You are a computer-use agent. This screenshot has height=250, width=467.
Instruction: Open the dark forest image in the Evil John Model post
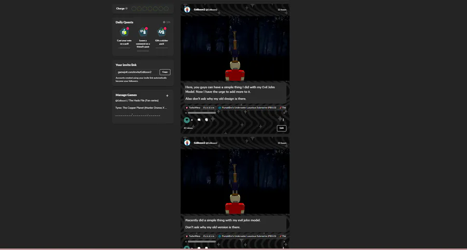(235, 49)
